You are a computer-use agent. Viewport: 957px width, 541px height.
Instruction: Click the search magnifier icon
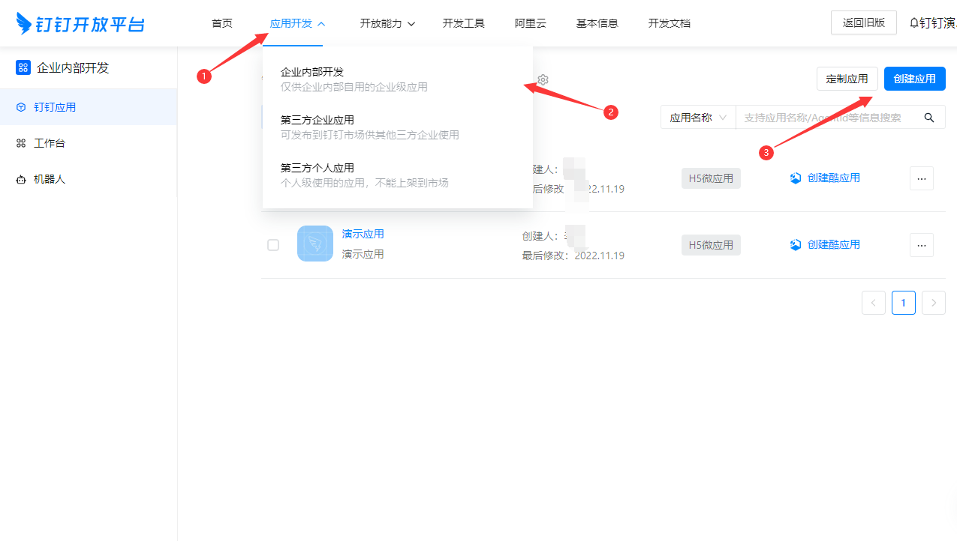tap(928, 118)
